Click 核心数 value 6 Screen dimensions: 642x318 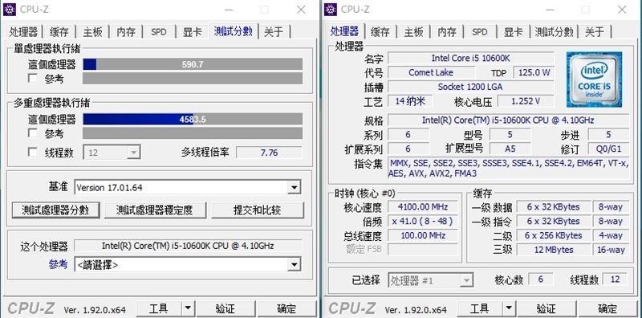click(x=540, y=279)
